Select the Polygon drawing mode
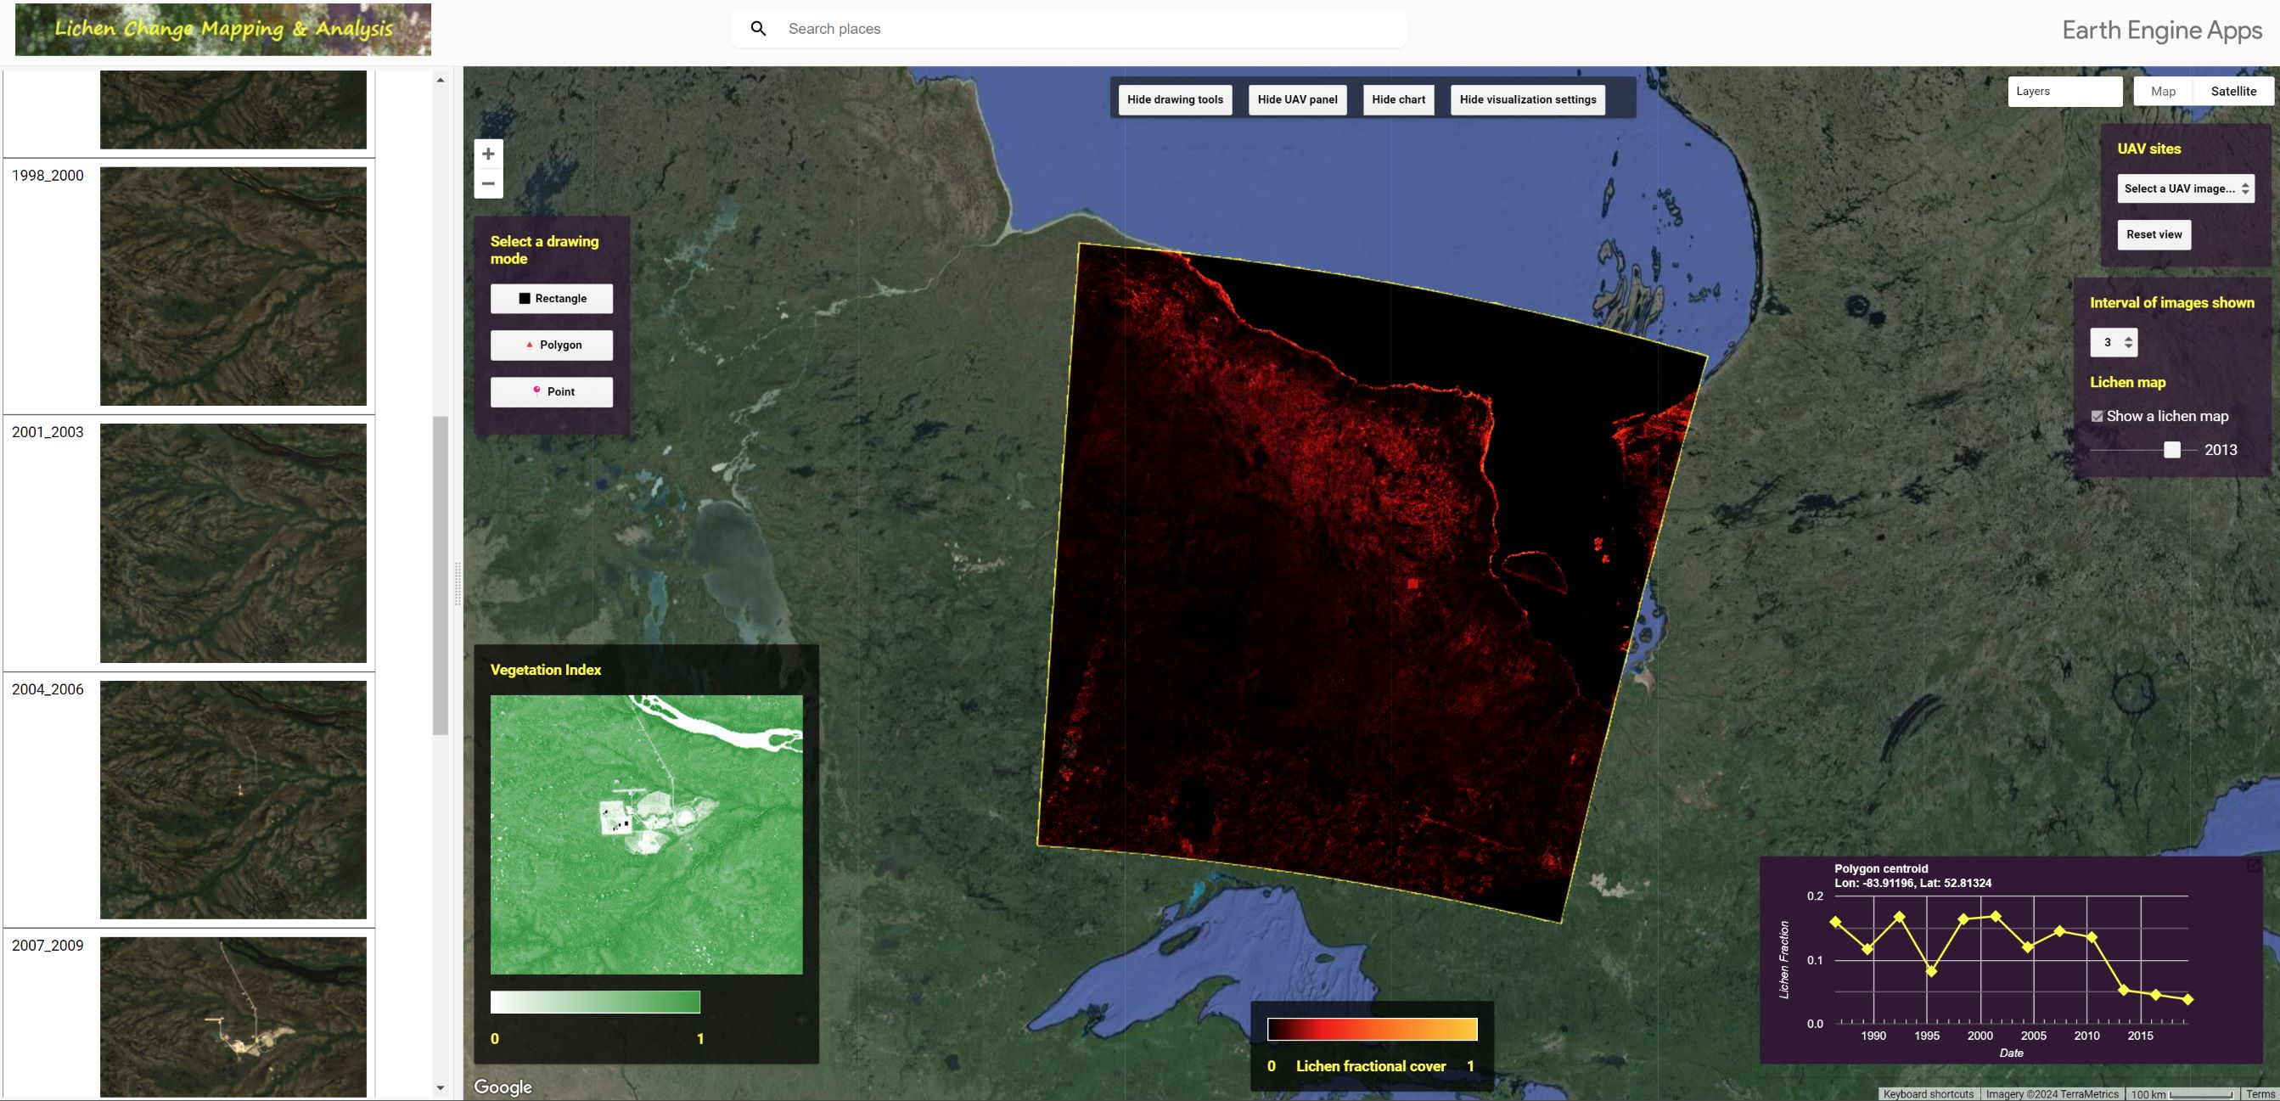The width and height of the screenshot is (2280, 1101). pos(552,345)
